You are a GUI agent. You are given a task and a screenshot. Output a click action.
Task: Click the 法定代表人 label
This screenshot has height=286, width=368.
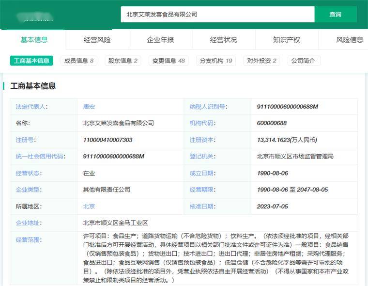tap(31, 107)
